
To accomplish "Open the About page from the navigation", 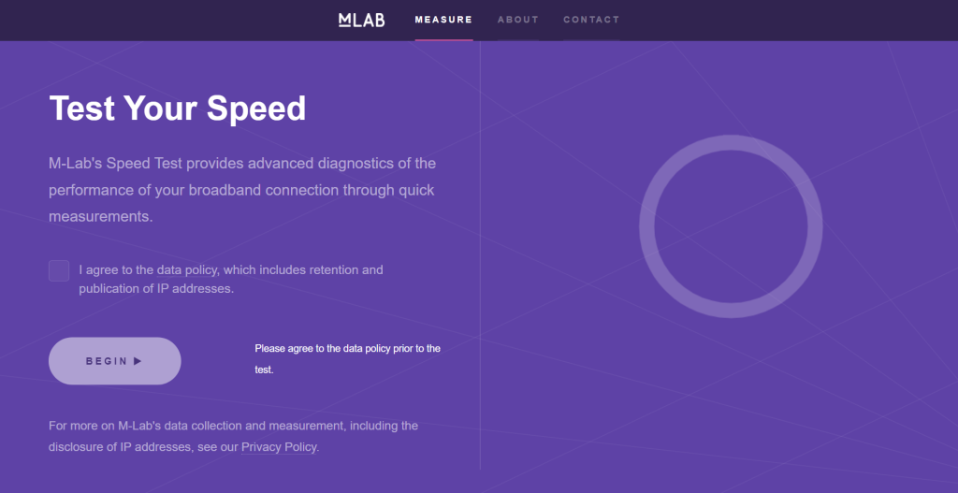I will [517, 20].
